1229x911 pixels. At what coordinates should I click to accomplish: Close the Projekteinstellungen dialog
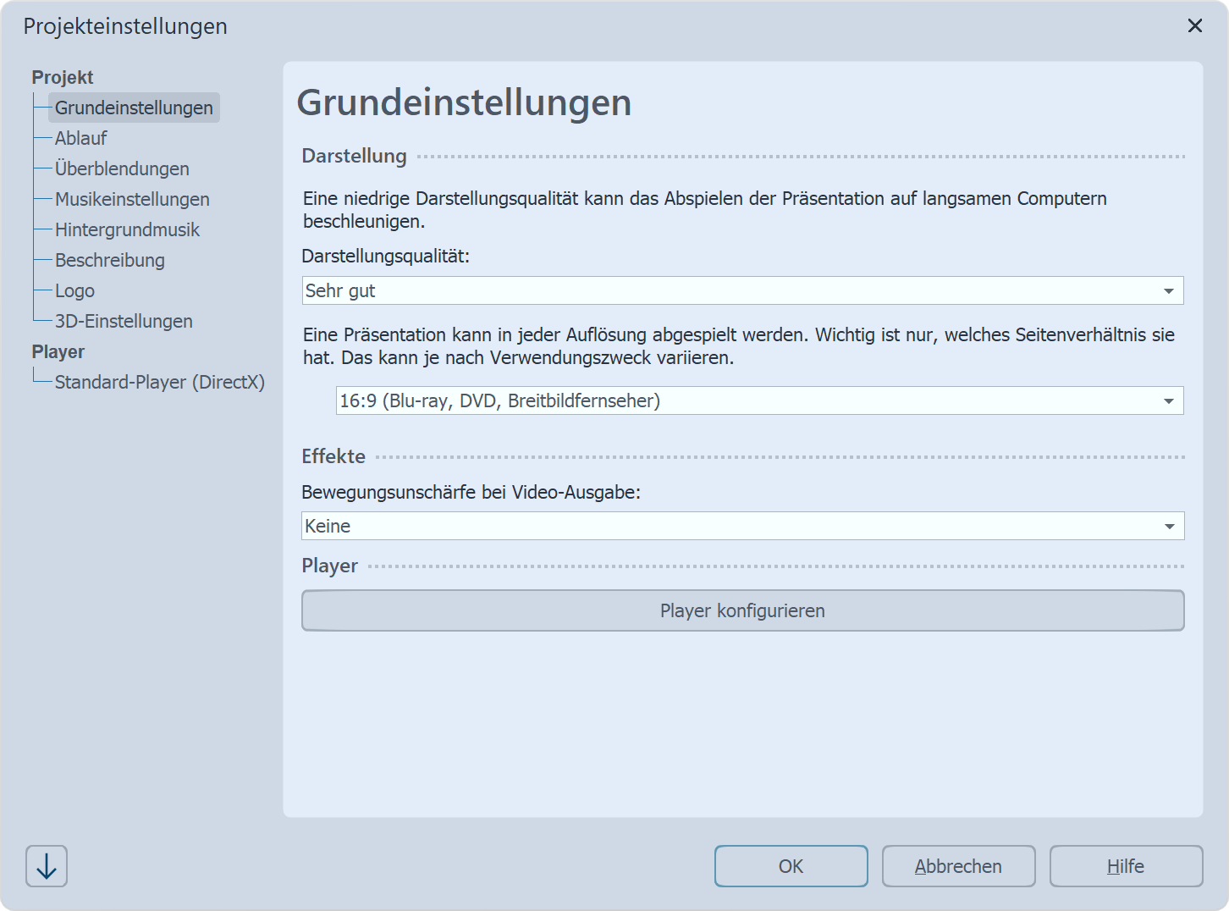pyautogui.click(x=1195, y=25)
